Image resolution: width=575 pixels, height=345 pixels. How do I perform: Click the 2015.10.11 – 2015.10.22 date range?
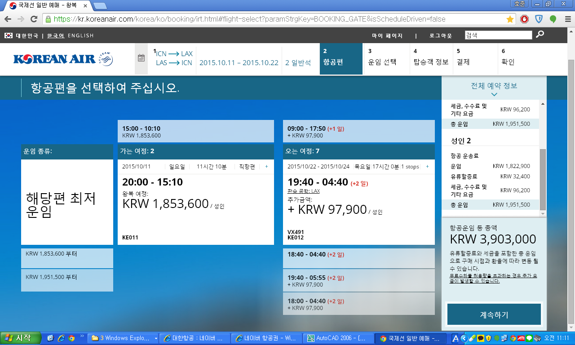pyautogui.click(x=239, y=63)
